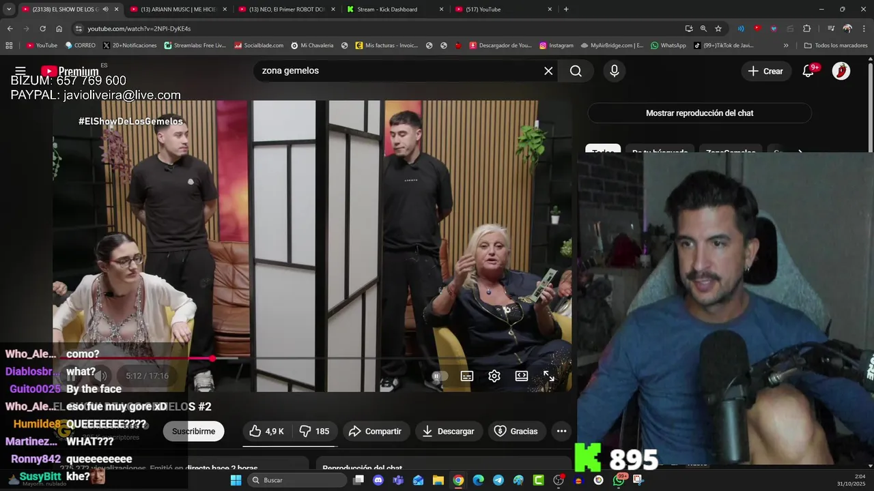The height and width of the screenshot is (491, 874).
Task: Like the video with thumbs up 4,9 K
Action: (x=266, y=431)
